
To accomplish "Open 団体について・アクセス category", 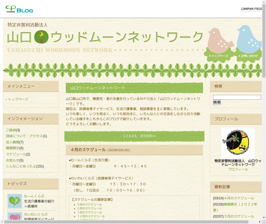I will 24,136.
